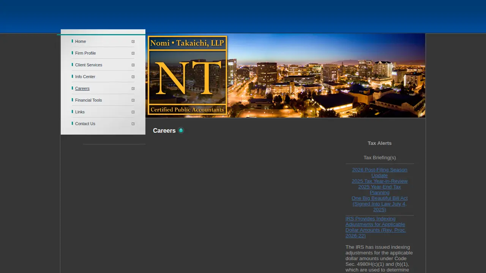The image size is (486, 273).
Task: Expand the Home menu plus icon
Action: (133, 42)
